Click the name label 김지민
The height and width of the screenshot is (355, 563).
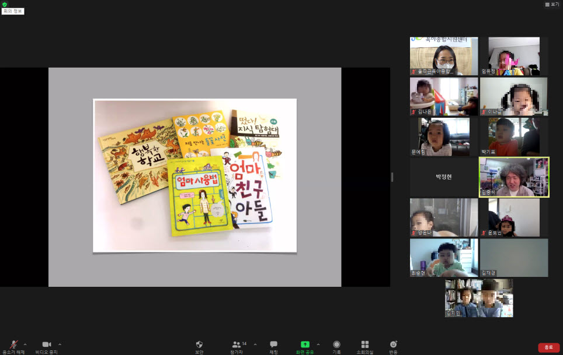pos(453,314)
